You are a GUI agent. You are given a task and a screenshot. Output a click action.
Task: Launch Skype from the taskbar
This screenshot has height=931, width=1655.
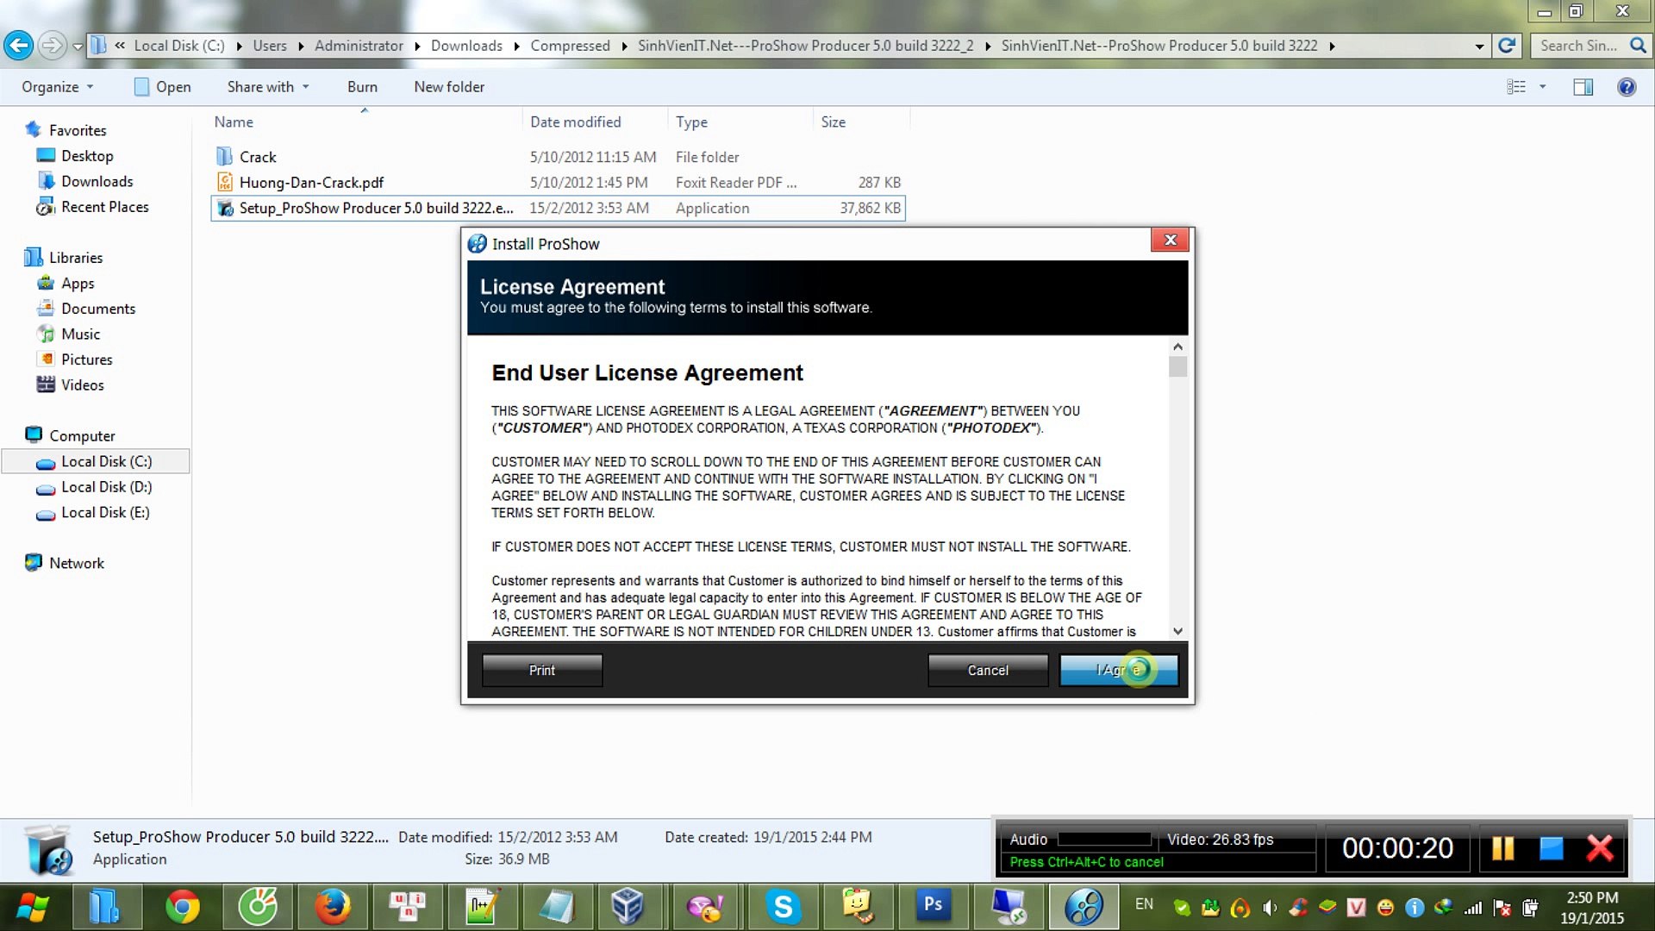click(x=783, y=907)
